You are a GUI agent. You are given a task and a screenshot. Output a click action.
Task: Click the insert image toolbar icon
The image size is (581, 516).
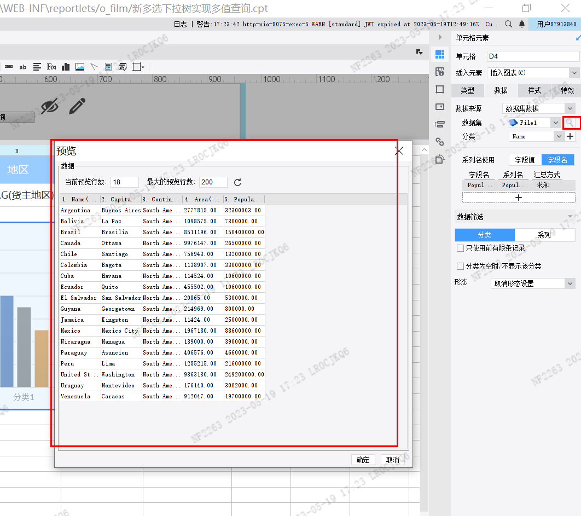coord(80,67)
